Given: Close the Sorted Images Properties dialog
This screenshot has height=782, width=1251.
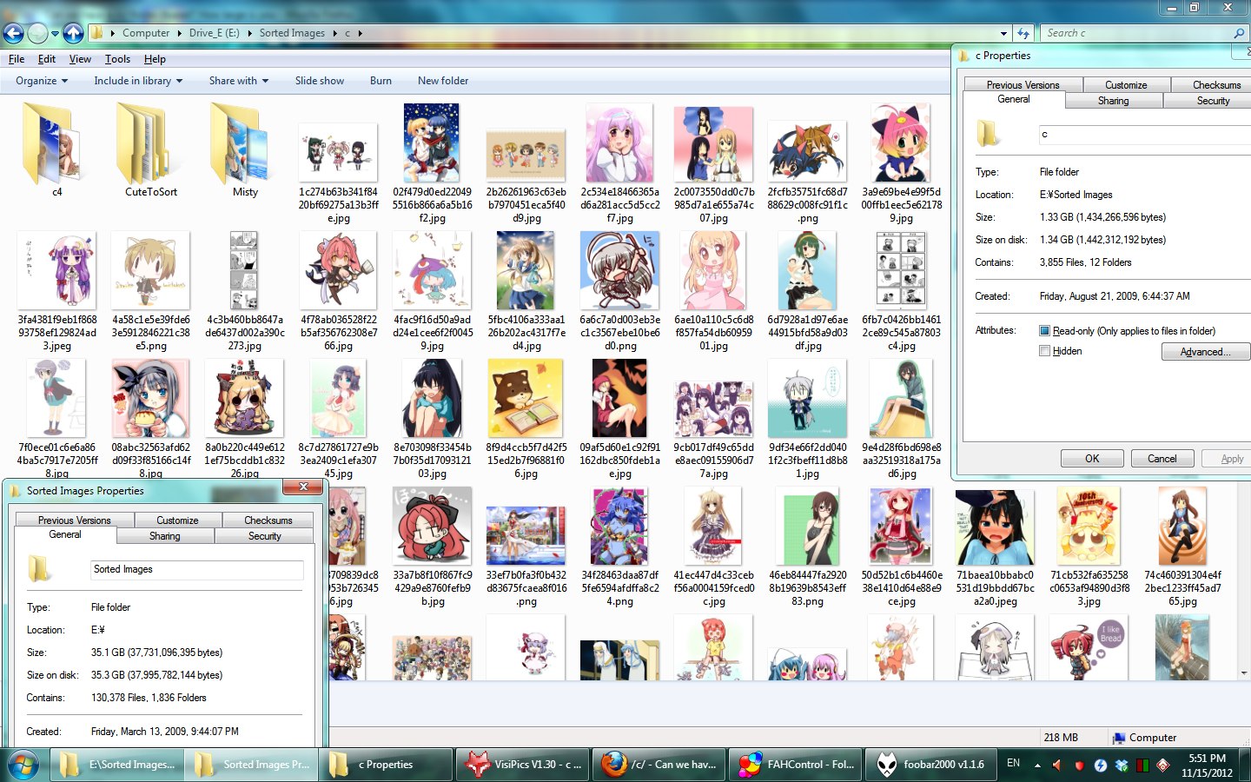Looking at the screenshot, I should [303, 487].
